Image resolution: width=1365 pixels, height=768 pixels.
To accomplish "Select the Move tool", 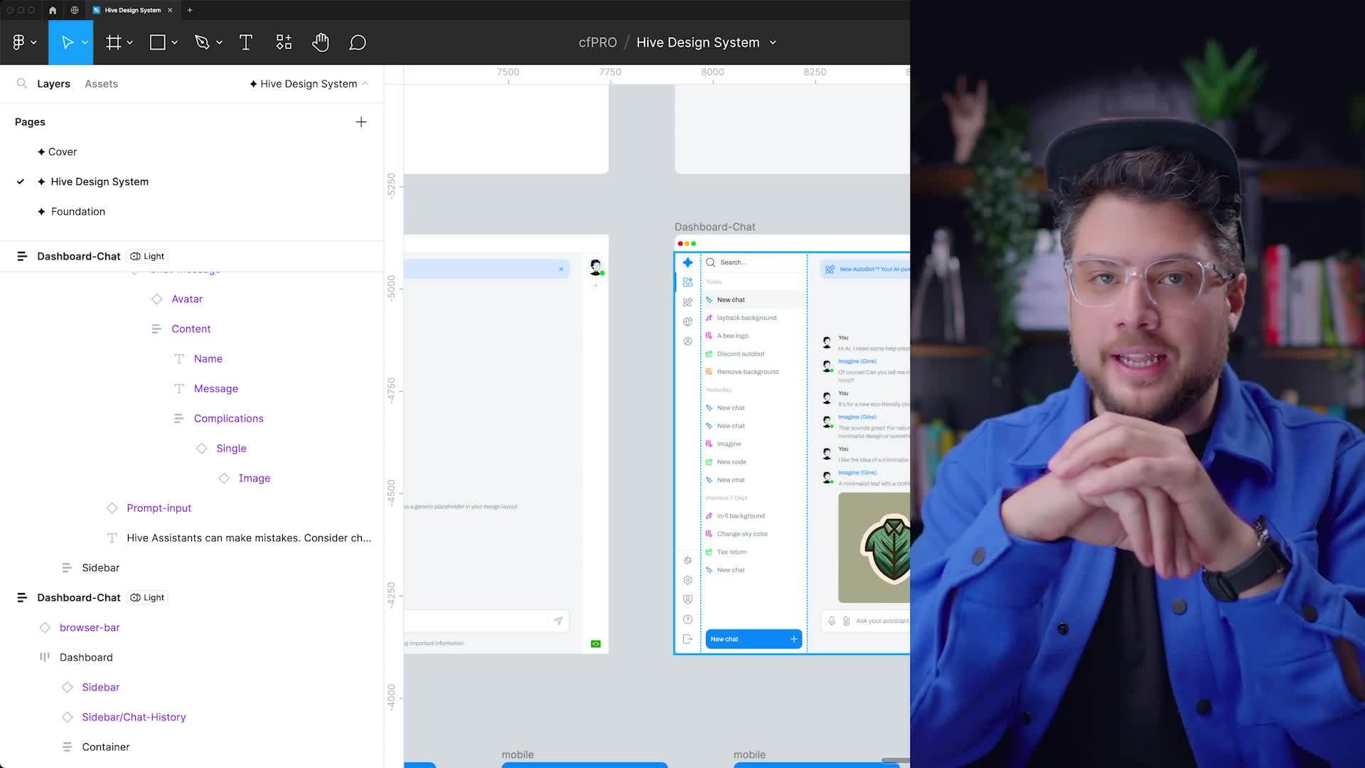I will coord(68,43).
